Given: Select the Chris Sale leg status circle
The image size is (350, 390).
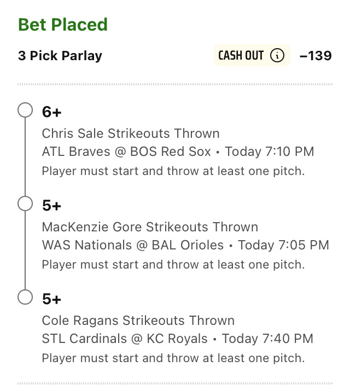Looking at the screenshot, I should pyautogui.click(x=25, y=110).
